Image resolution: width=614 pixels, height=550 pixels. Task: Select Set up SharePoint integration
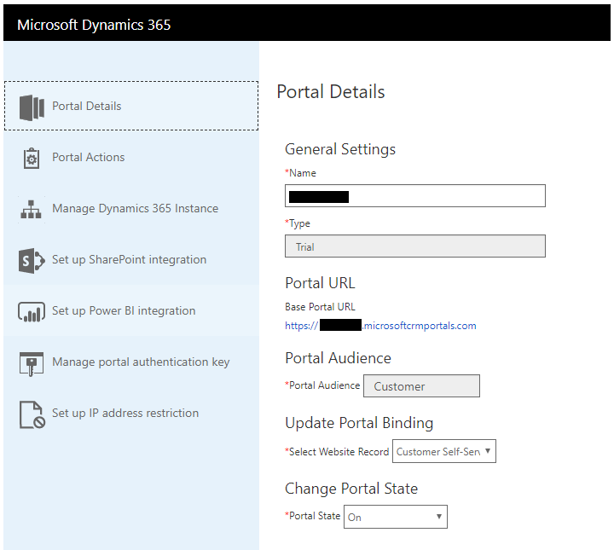131,259
